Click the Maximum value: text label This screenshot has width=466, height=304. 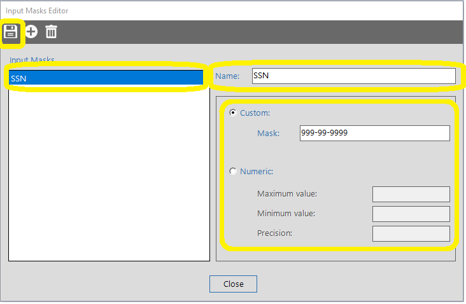coord(287,194)
